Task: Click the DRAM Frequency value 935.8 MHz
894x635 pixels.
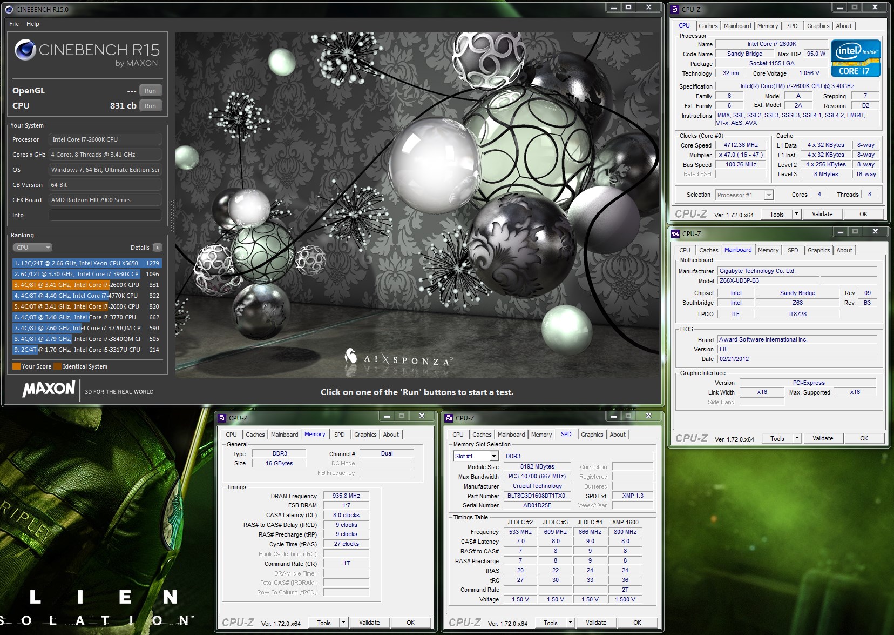Action: pyautogui.click(x=346, y=496)
